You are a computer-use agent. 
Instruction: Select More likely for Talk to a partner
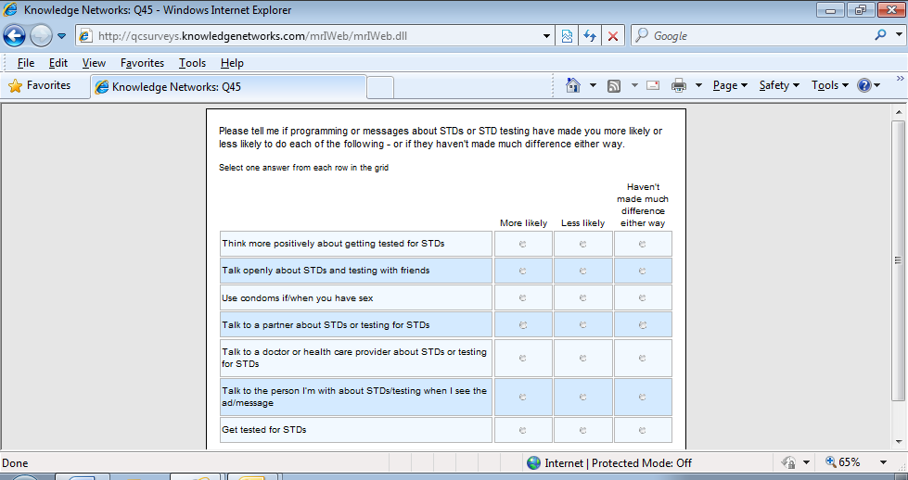[522, 325]
